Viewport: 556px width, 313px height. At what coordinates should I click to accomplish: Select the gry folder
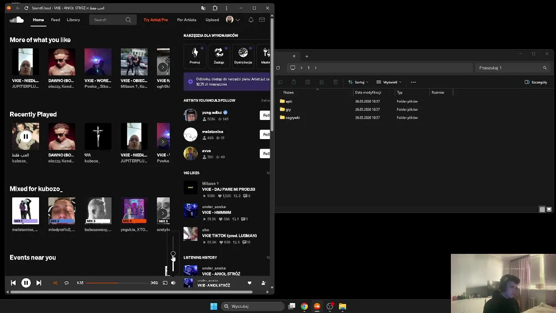(288, 110)
